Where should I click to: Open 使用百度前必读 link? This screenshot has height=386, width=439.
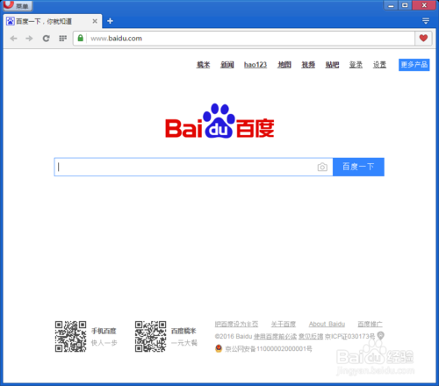275,337
